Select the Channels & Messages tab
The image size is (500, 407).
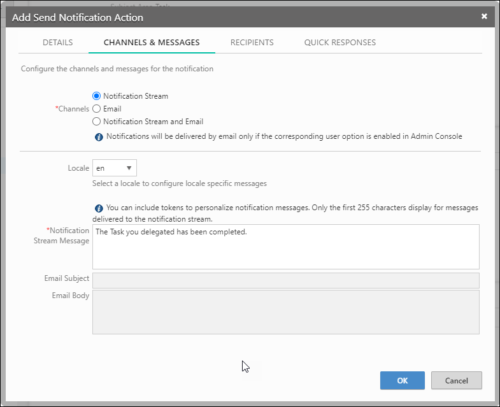point(152,43)
